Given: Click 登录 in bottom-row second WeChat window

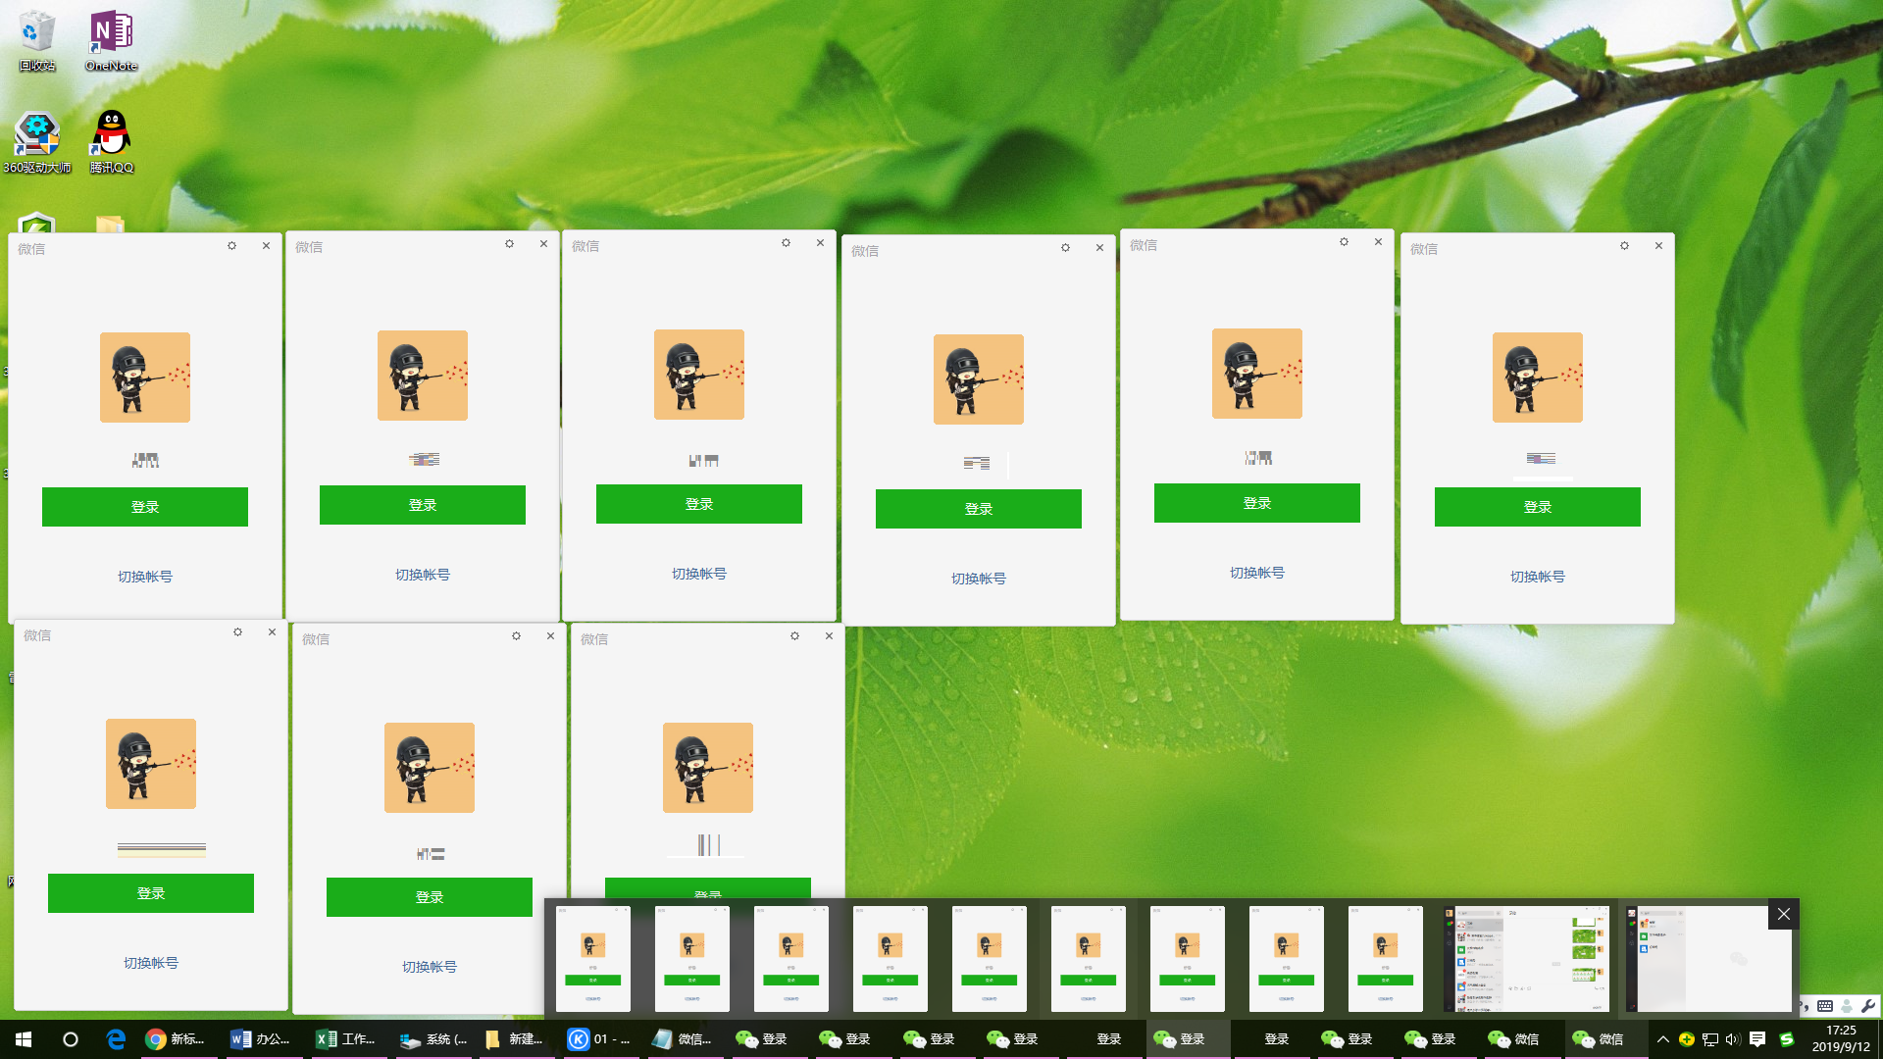Looking at the screenshot, I should pos(430,897).
